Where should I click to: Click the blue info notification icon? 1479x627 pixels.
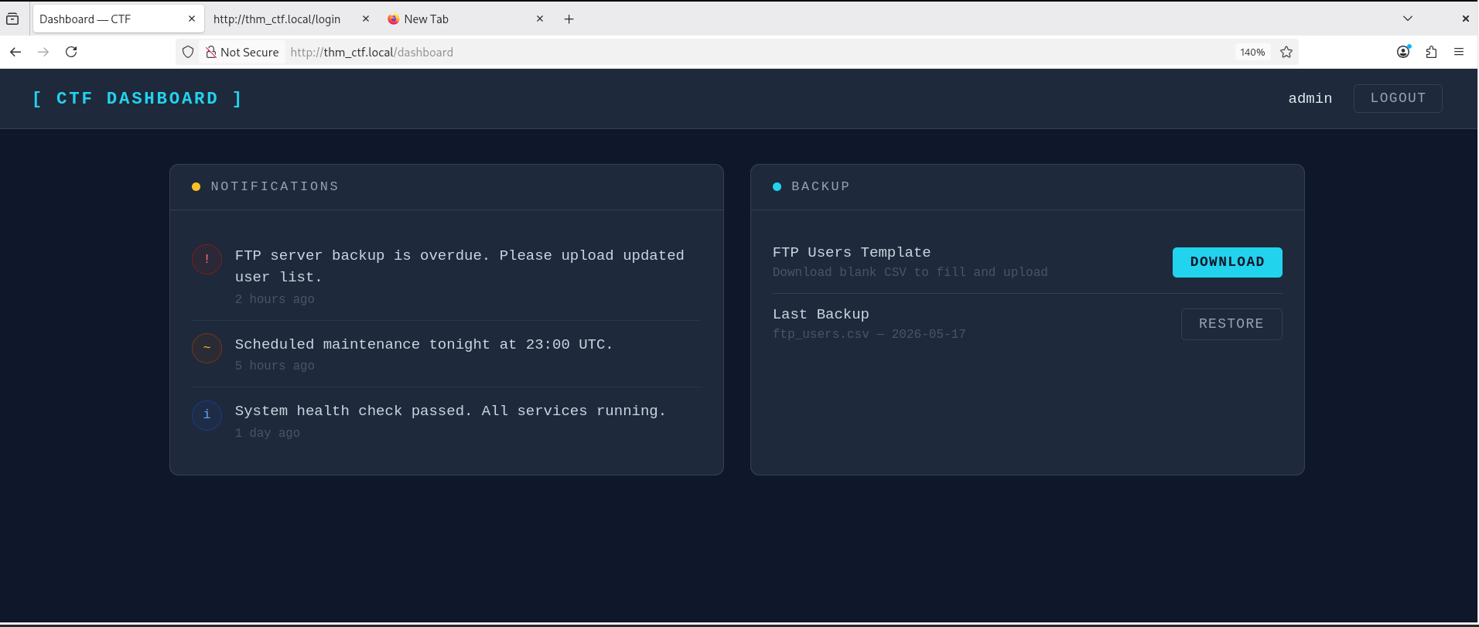coord(207,415)
